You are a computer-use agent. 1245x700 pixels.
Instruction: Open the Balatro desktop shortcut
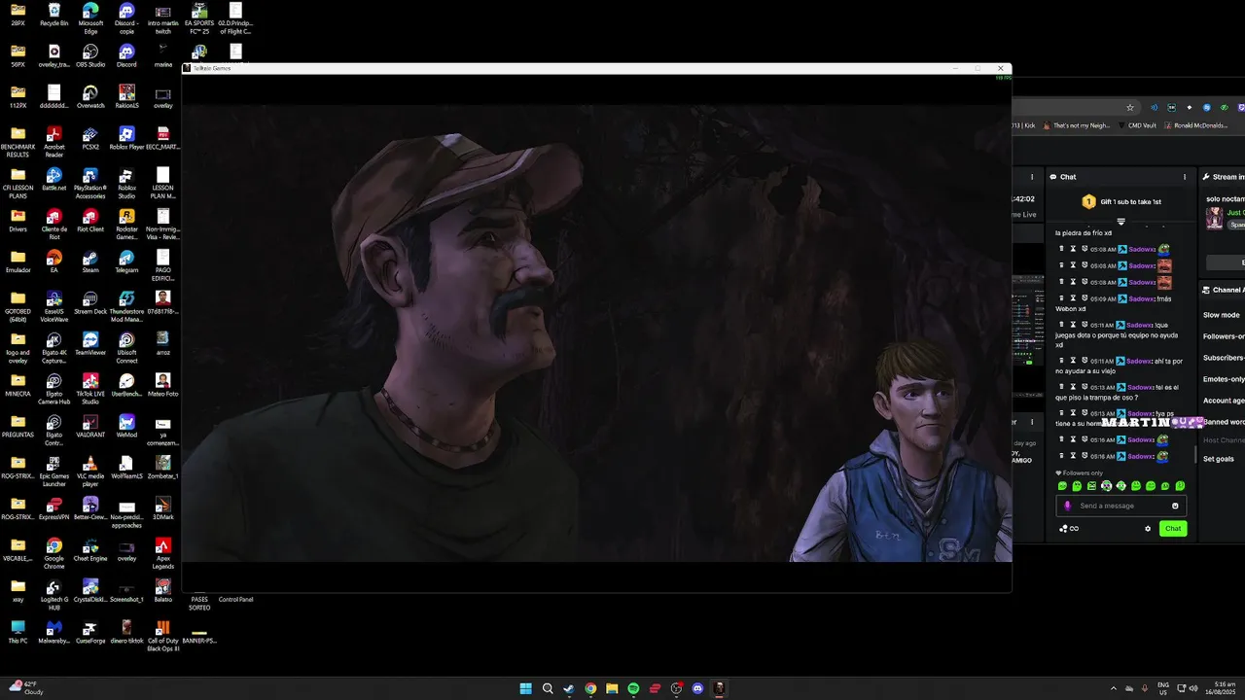pyautogui.click(x=162, y=590)
